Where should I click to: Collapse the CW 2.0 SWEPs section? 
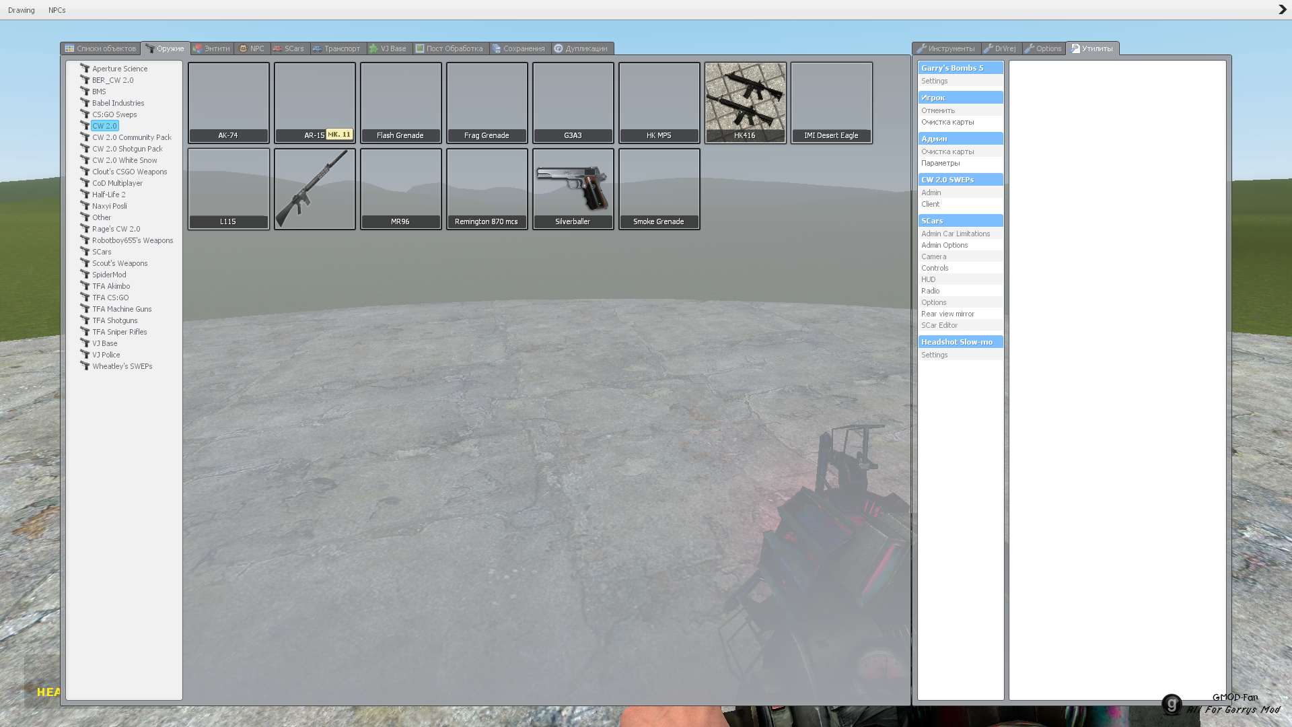[960, 180]
